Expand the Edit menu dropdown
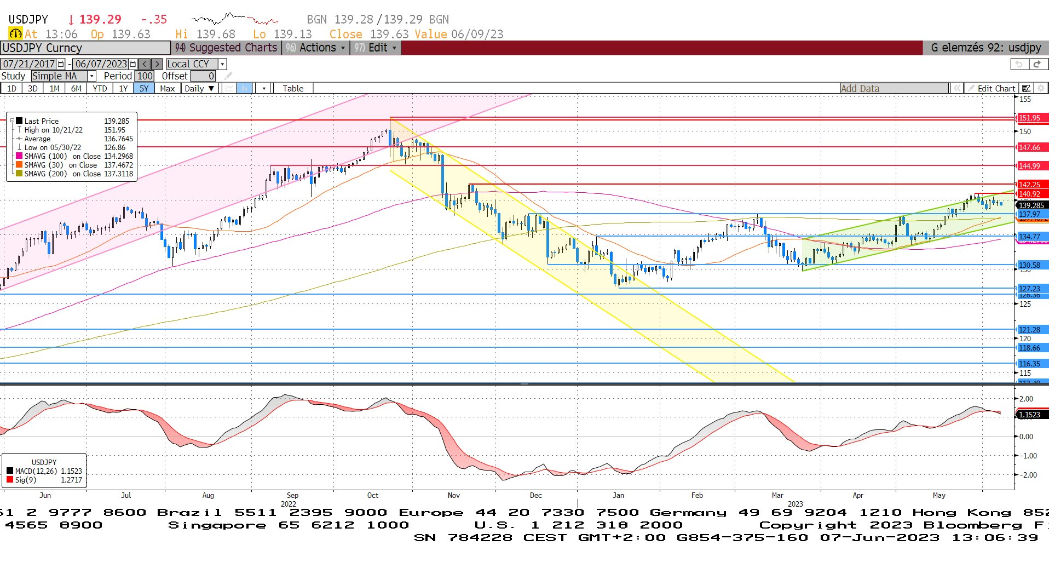This screenshot has width=1049, height=568. click(x=376, y=48)
